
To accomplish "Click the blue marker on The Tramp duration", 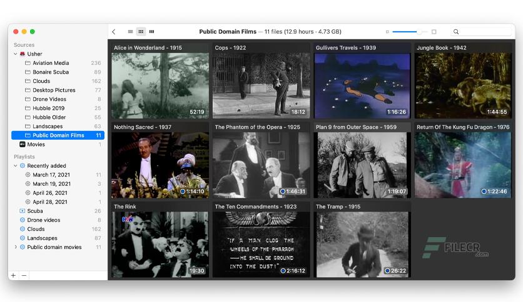I will point(387,271).
